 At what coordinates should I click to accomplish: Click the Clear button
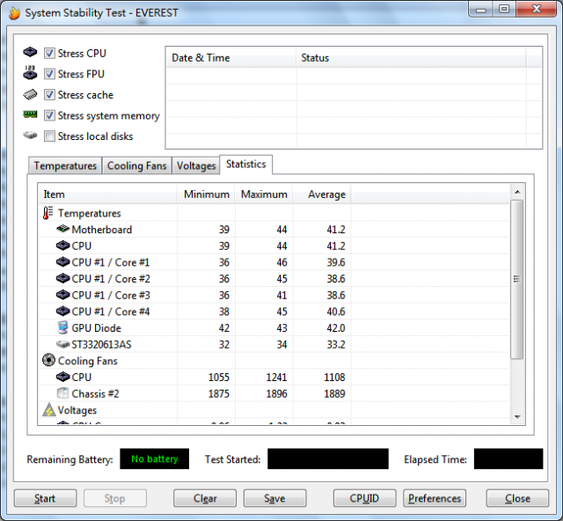tap(205, 498)
